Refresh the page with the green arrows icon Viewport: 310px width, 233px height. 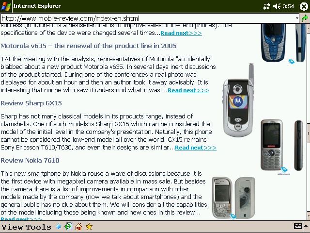coord(68,226)
